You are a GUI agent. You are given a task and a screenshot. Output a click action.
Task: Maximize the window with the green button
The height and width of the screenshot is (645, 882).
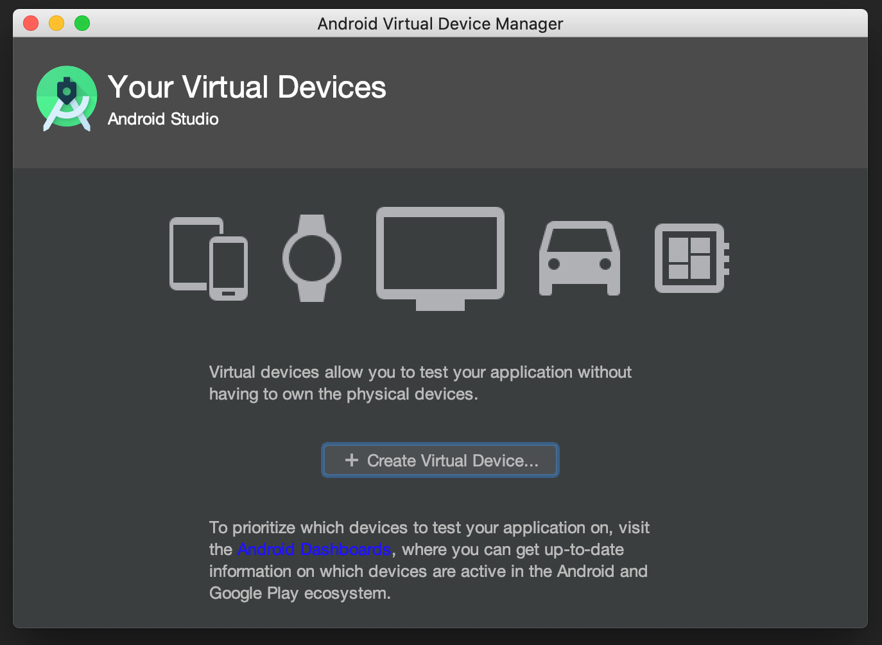click(x=82, y=24)
